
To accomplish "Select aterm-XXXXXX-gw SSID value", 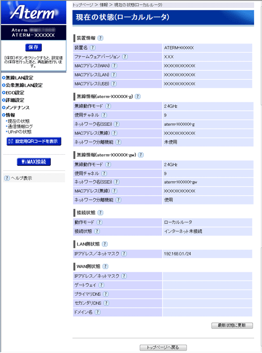I will (x=181, y=182).
